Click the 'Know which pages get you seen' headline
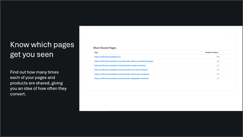 [x=42, y=50]
